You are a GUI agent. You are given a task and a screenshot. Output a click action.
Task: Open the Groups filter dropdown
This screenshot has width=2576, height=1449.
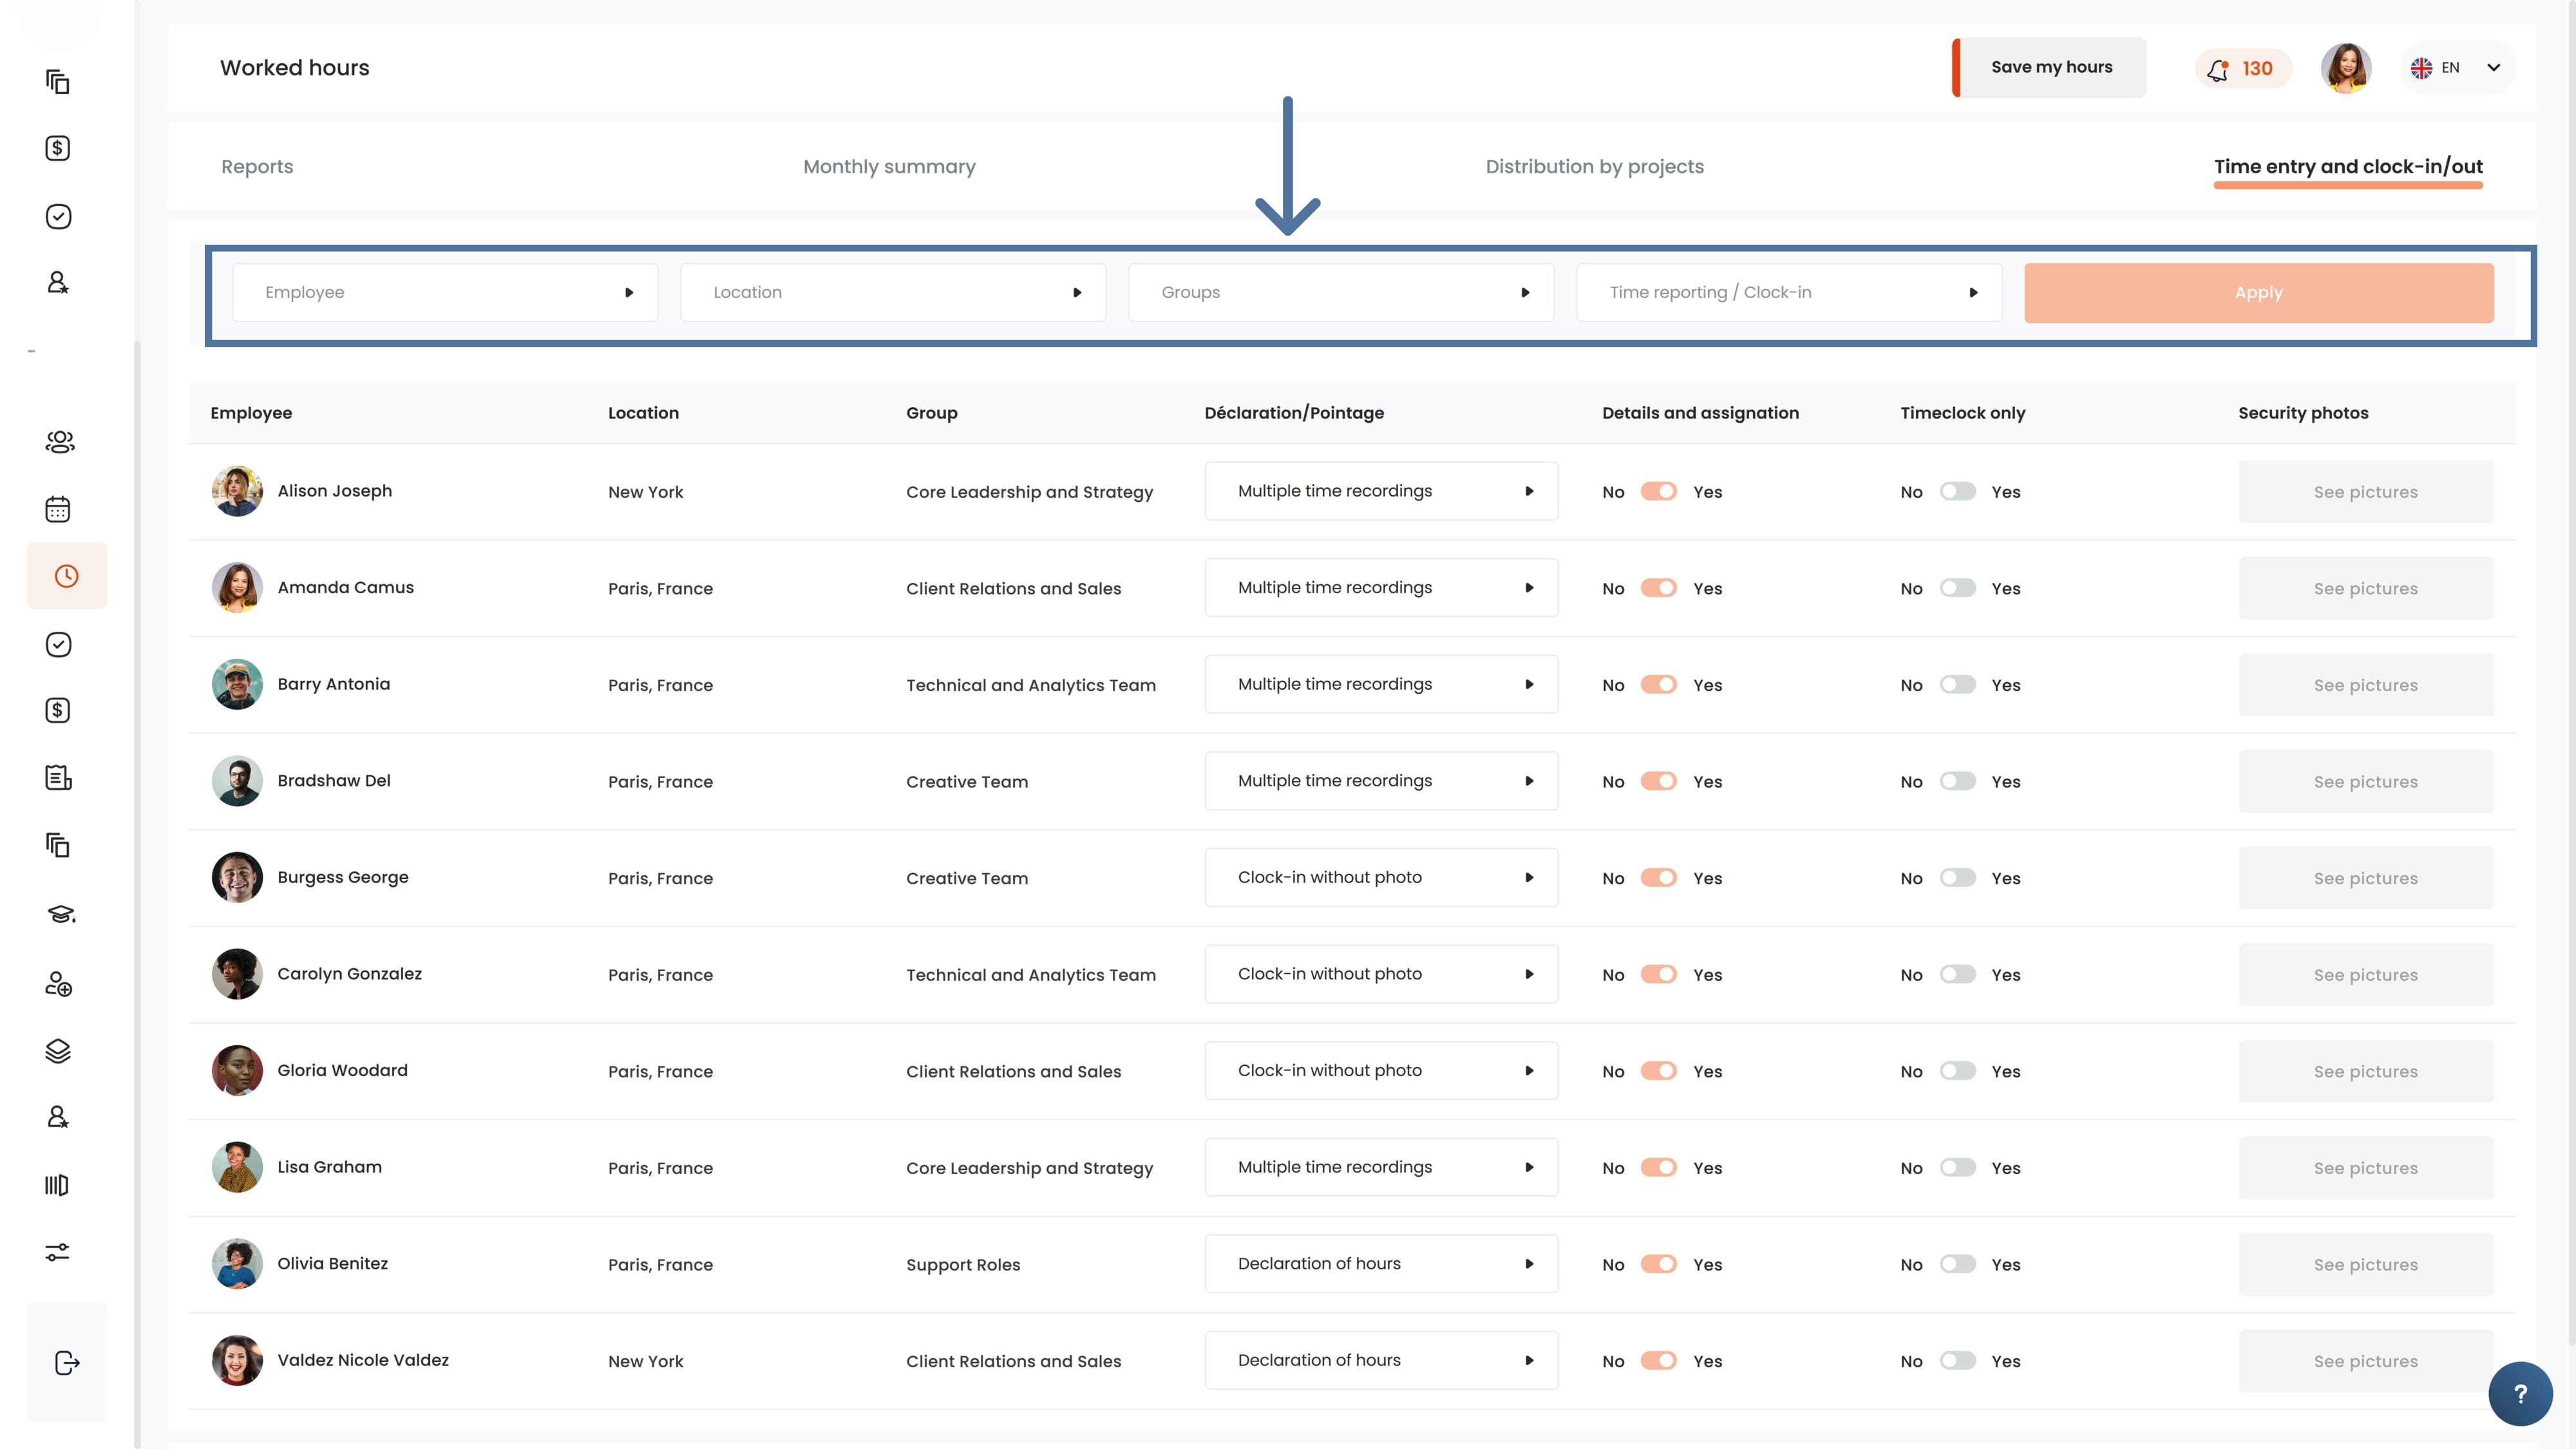(x=1341, y=292)
